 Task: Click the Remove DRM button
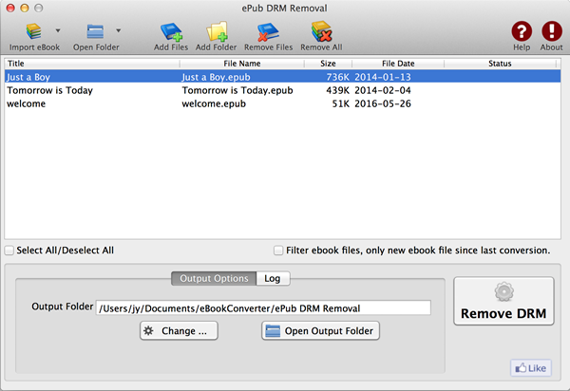(x=503, y=301)
